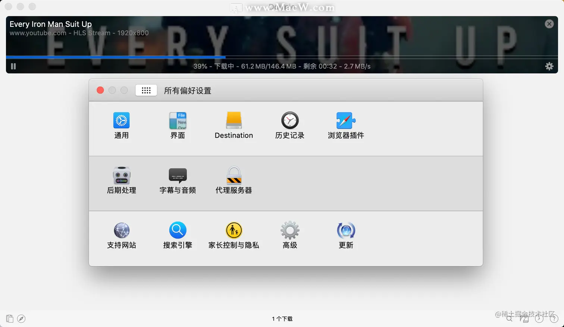Viewport: 564px width, 327px height.
Task: Click the show-all grid button in preferences toolbar
Action: (146, 90)
